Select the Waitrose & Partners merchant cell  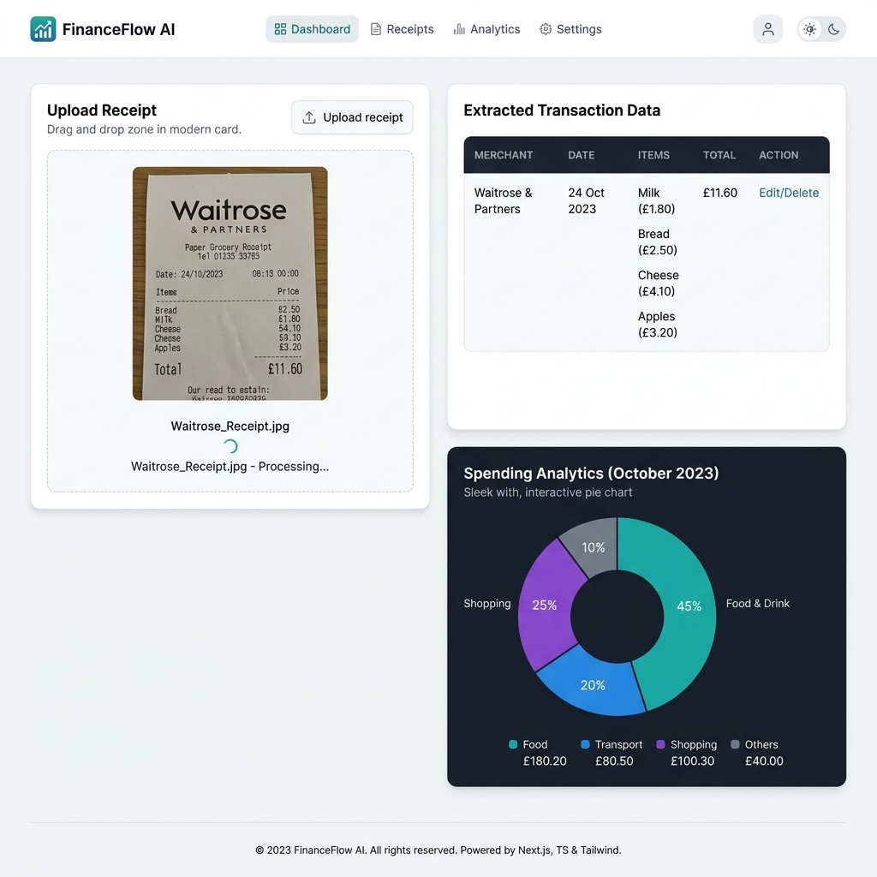[503, 200]
